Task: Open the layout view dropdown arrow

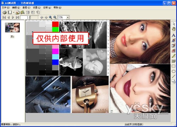Action: click(x=13, y=12)
